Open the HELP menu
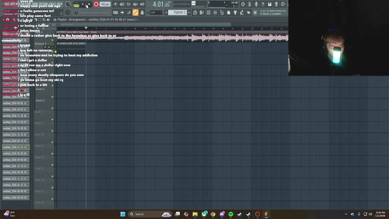Image resolution: width=389 pixels, height=219 pixels. [60, 4]
